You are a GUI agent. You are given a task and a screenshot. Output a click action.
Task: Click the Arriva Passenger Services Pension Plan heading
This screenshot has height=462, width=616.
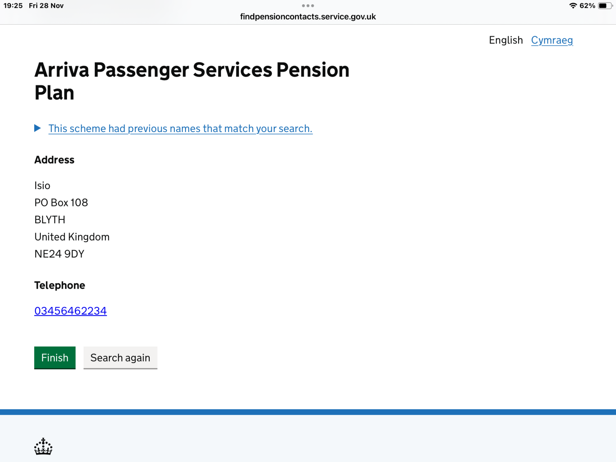point(192,81)
